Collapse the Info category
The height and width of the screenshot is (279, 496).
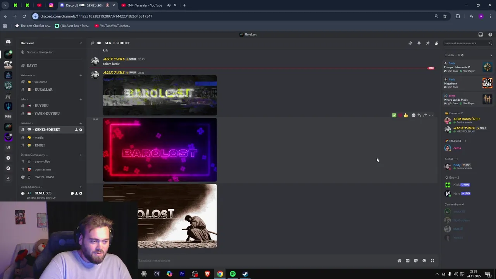click(x=24, y=99)
